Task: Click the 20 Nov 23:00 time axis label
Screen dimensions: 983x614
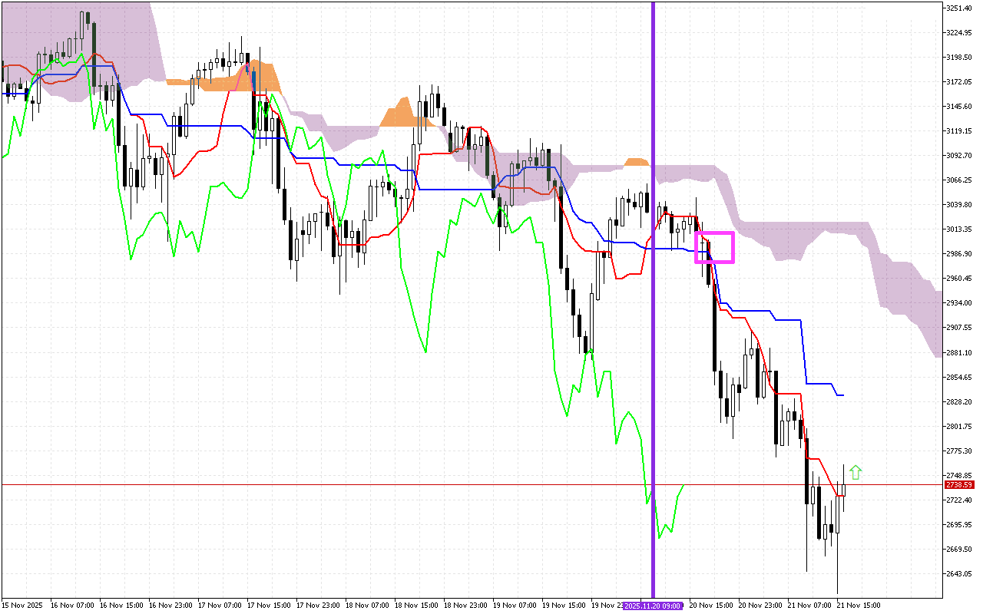Action: [x=760, y=605]
